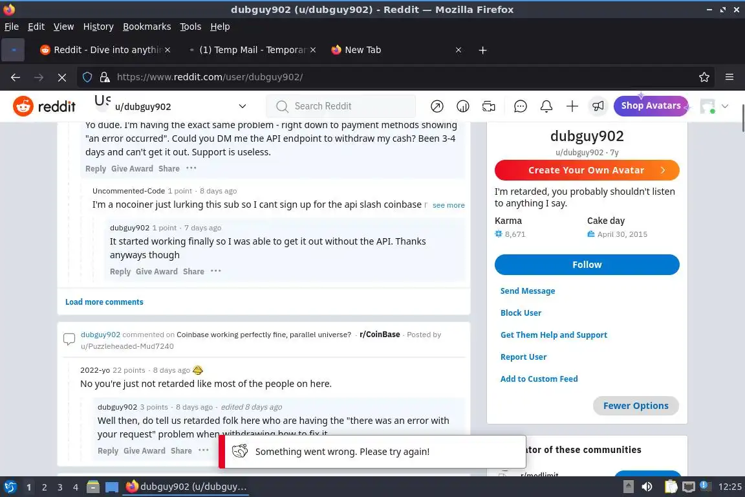Open the Edit menu
Viewport: 745px width, 497px height.
pyautogui.click(x=36, y=27)
